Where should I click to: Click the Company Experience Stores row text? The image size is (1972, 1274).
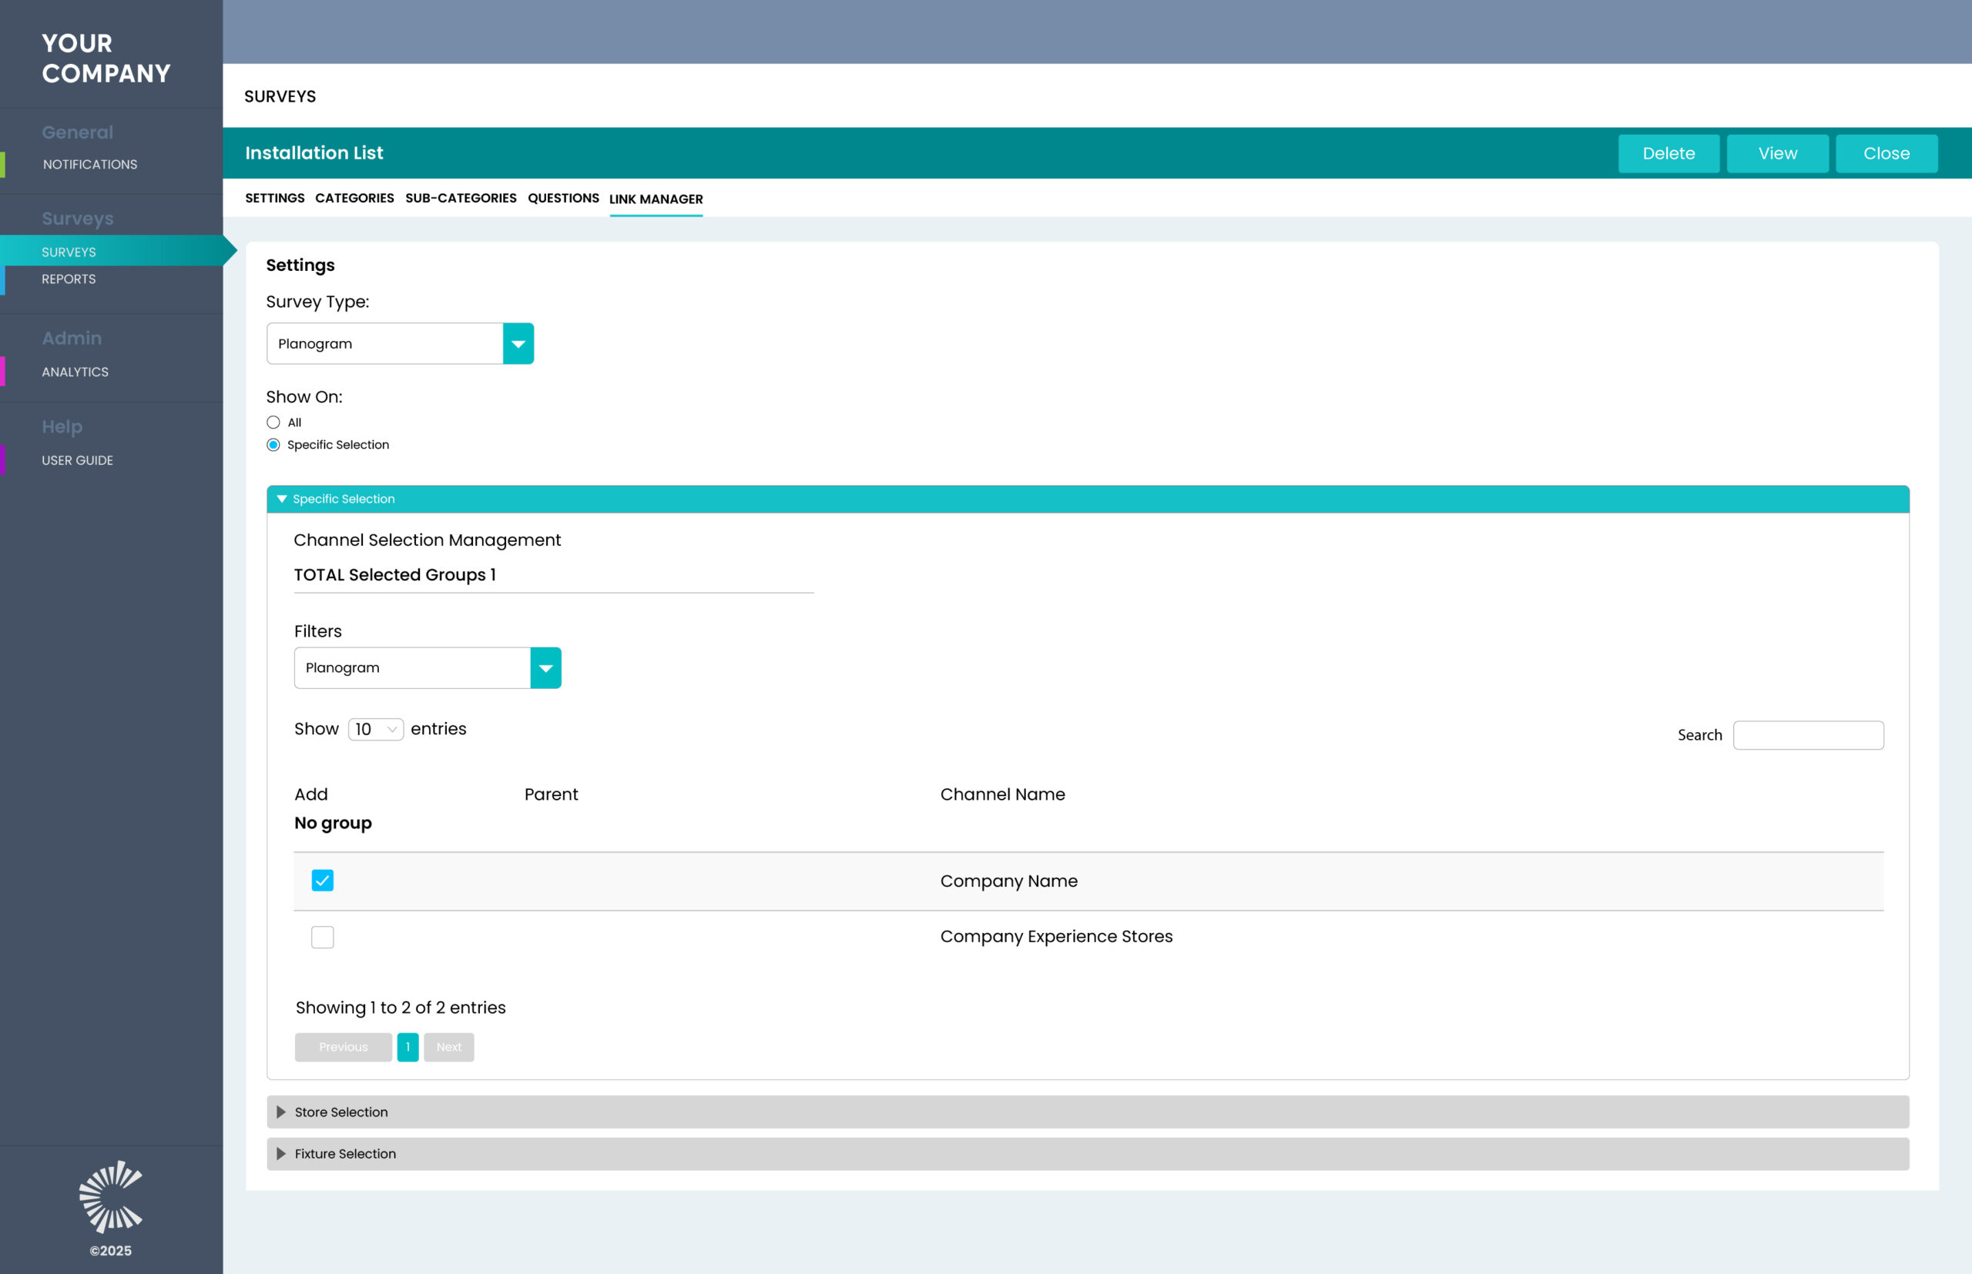1056,937
